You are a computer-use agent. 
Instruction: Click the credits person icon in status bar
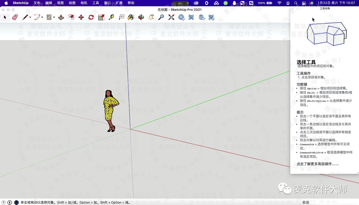10,202
